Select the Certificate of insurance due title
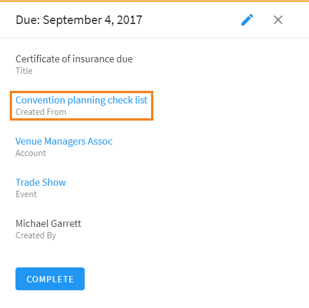 pyautogui.click(x=74, y=59)
